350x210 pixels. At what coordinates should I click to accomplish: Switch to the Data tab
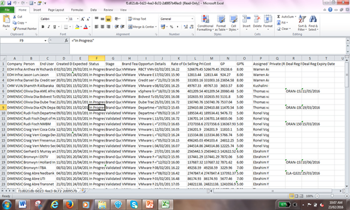94,10
